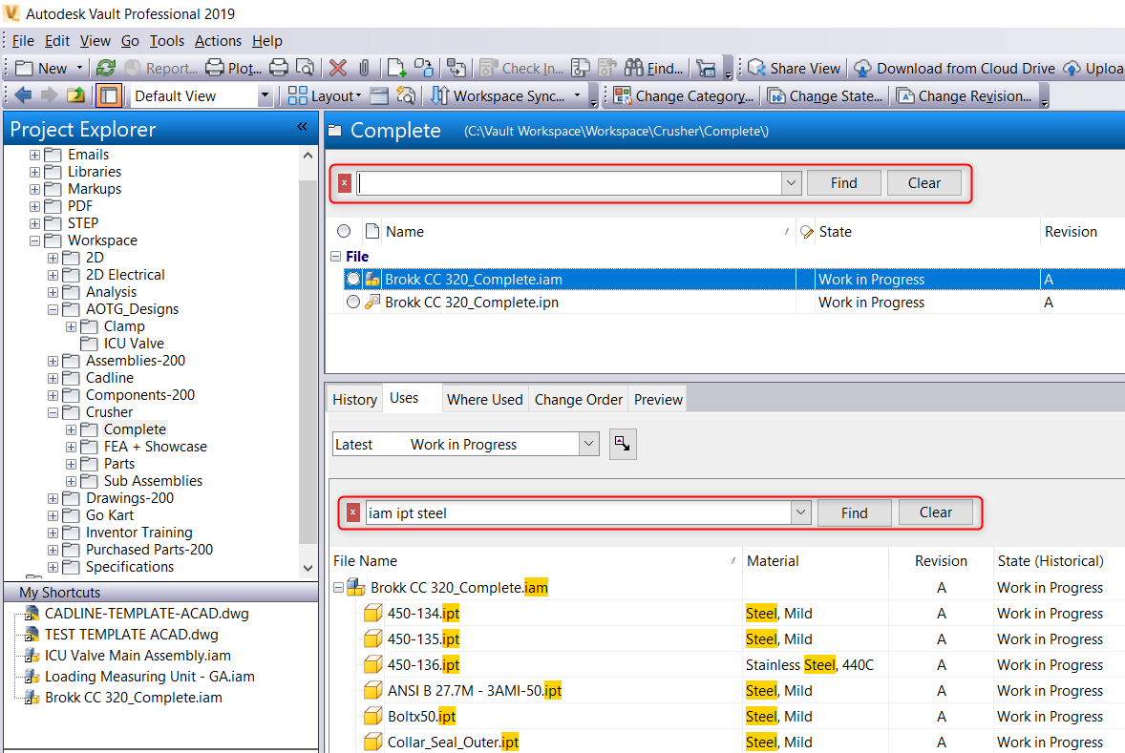Switch to the Preview tab
This screenshot has height=753, width=1125.
pyautogui.click(x=658, y=400)
